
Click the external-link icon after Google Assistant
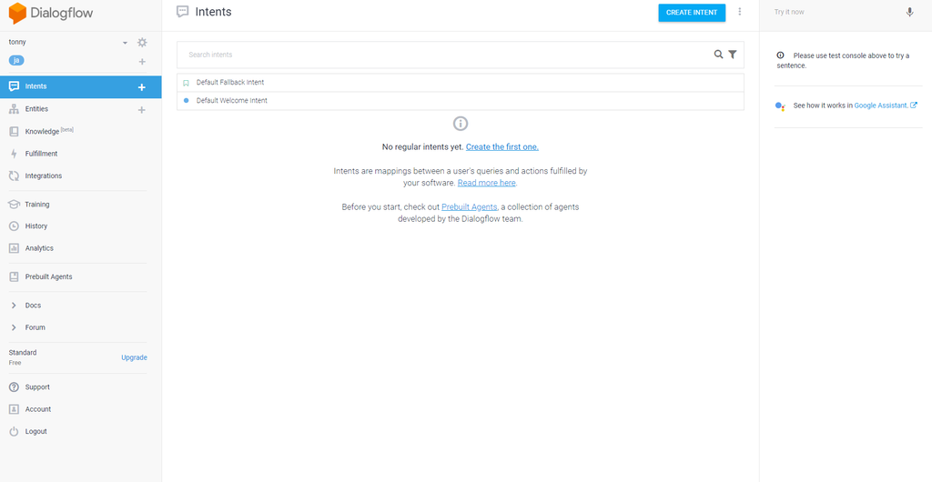914,105
